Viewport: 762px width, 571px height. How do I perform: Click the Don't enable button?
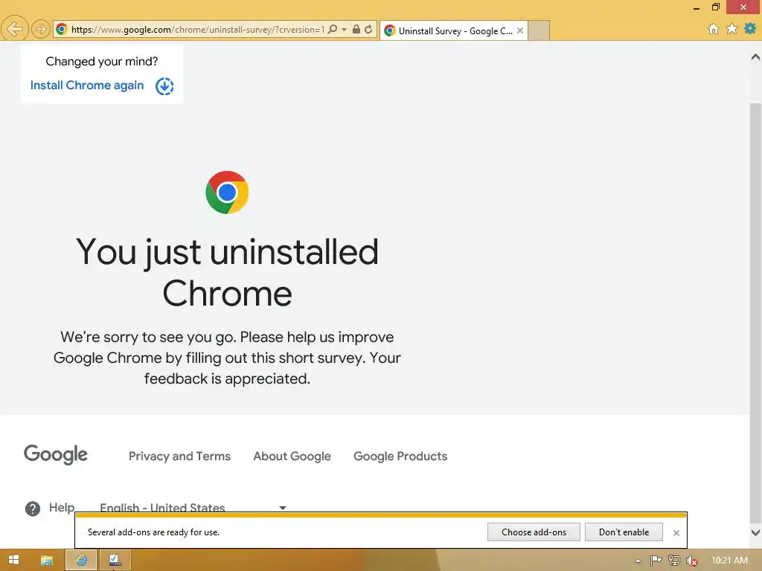click(x=624, y=532)
